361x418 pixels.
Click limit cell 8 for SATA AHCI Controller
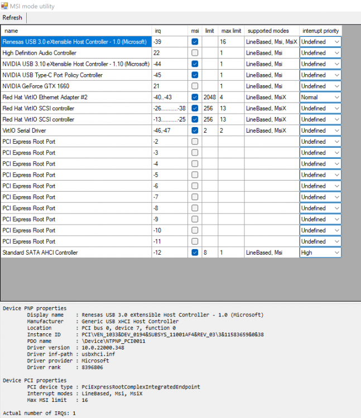(x=210, y=252)
